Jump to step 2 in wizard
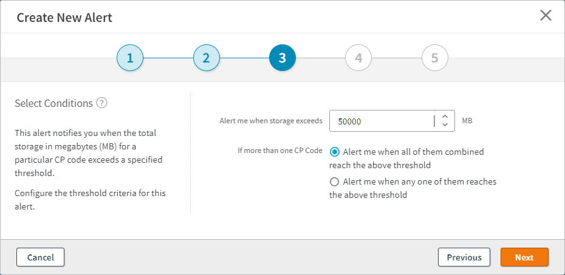 pos(207,58)
